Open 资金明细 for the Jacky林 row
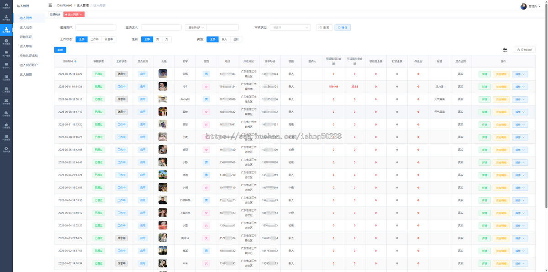 click(501, 99)
